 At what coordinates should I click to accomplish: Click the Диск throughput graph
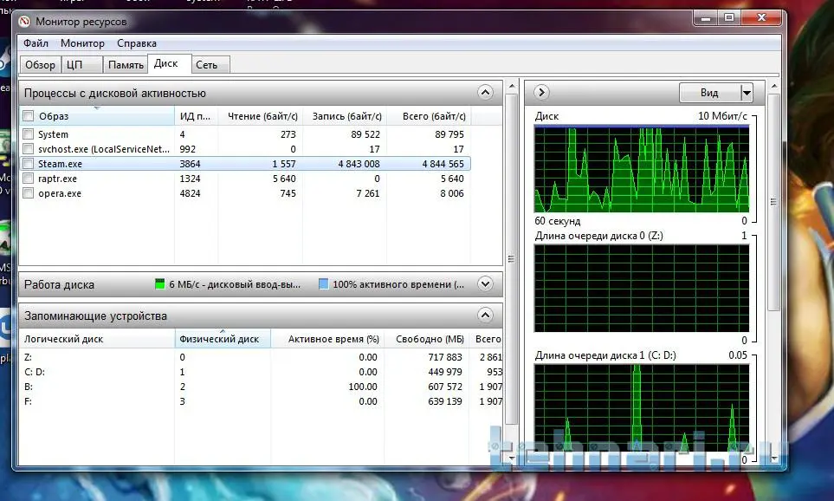tap(642, 169)
